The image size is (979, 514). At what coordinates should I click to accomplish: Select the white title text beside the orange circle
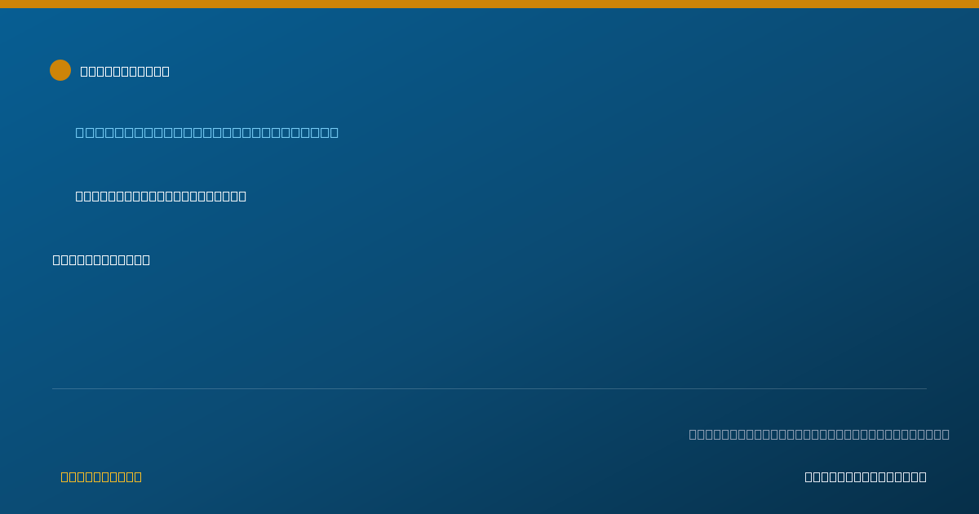(125, 71)
